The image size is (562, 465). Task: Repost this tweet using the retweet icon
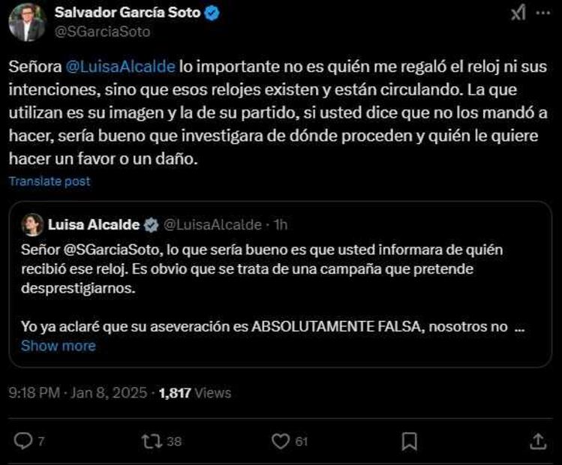[152, 441]
